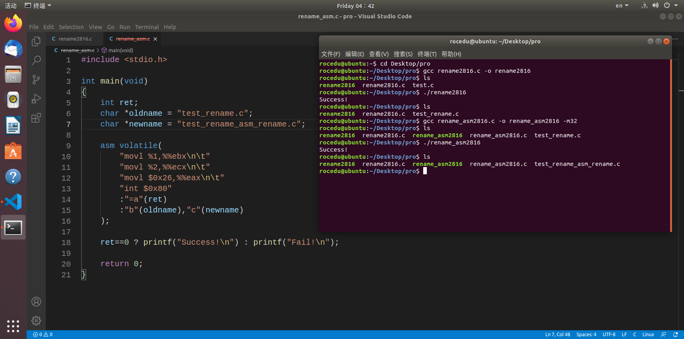Open the VS Code Edit menu

pos(49,27)
